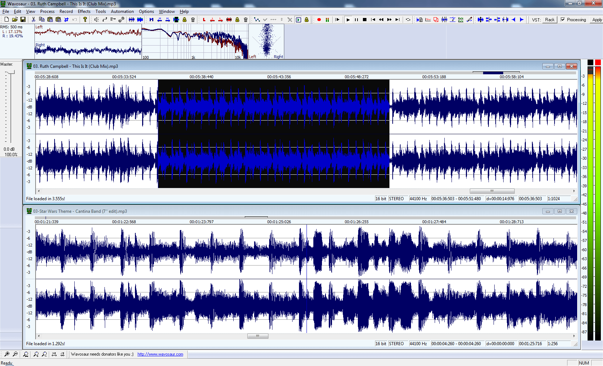Start audio recording

[319, 20]
